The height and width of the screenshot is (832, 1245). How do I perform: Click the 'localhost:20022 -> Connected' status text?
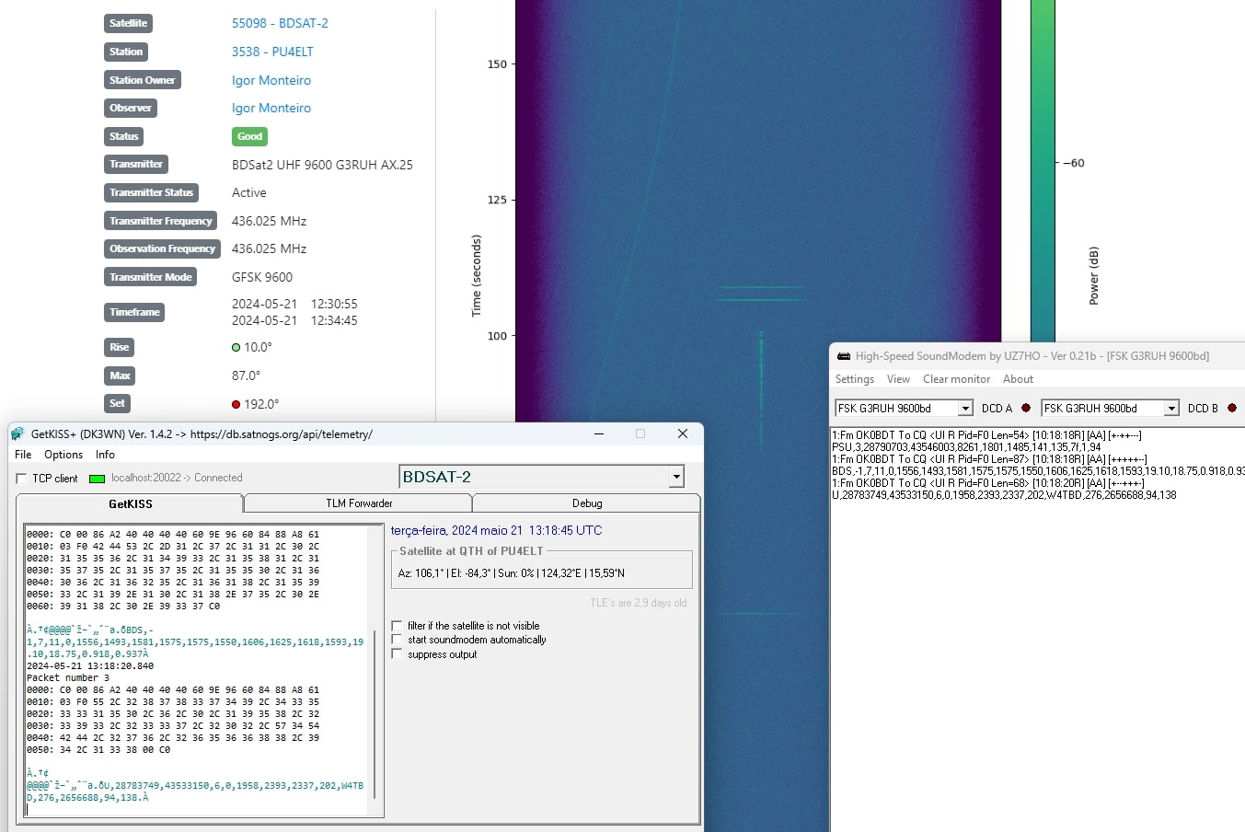(x=177, y=478)
